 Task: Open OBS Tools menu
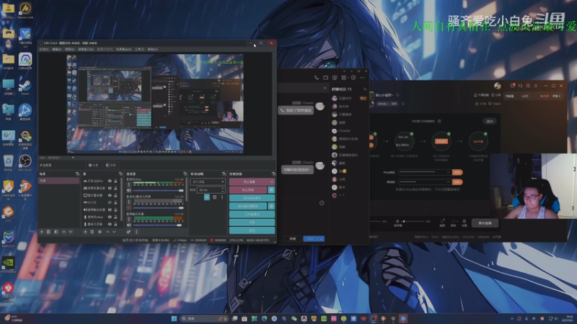click(x=139, y=49)
